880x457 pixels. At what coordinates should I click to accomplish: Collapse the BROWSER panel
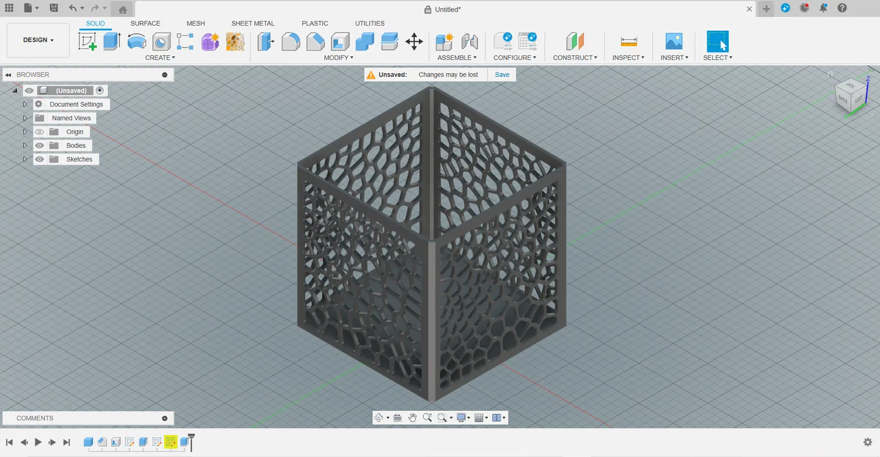coord(8,75)
